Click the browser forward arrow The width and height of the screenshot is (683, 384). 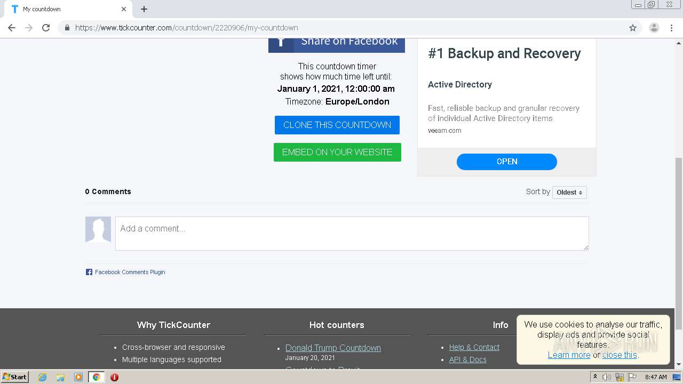tap(29, 28)
